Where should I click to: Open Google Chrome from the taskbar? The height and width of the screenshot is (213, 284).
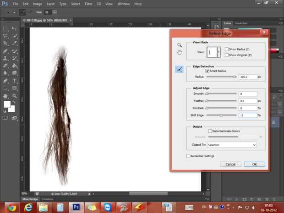point(12,207)
